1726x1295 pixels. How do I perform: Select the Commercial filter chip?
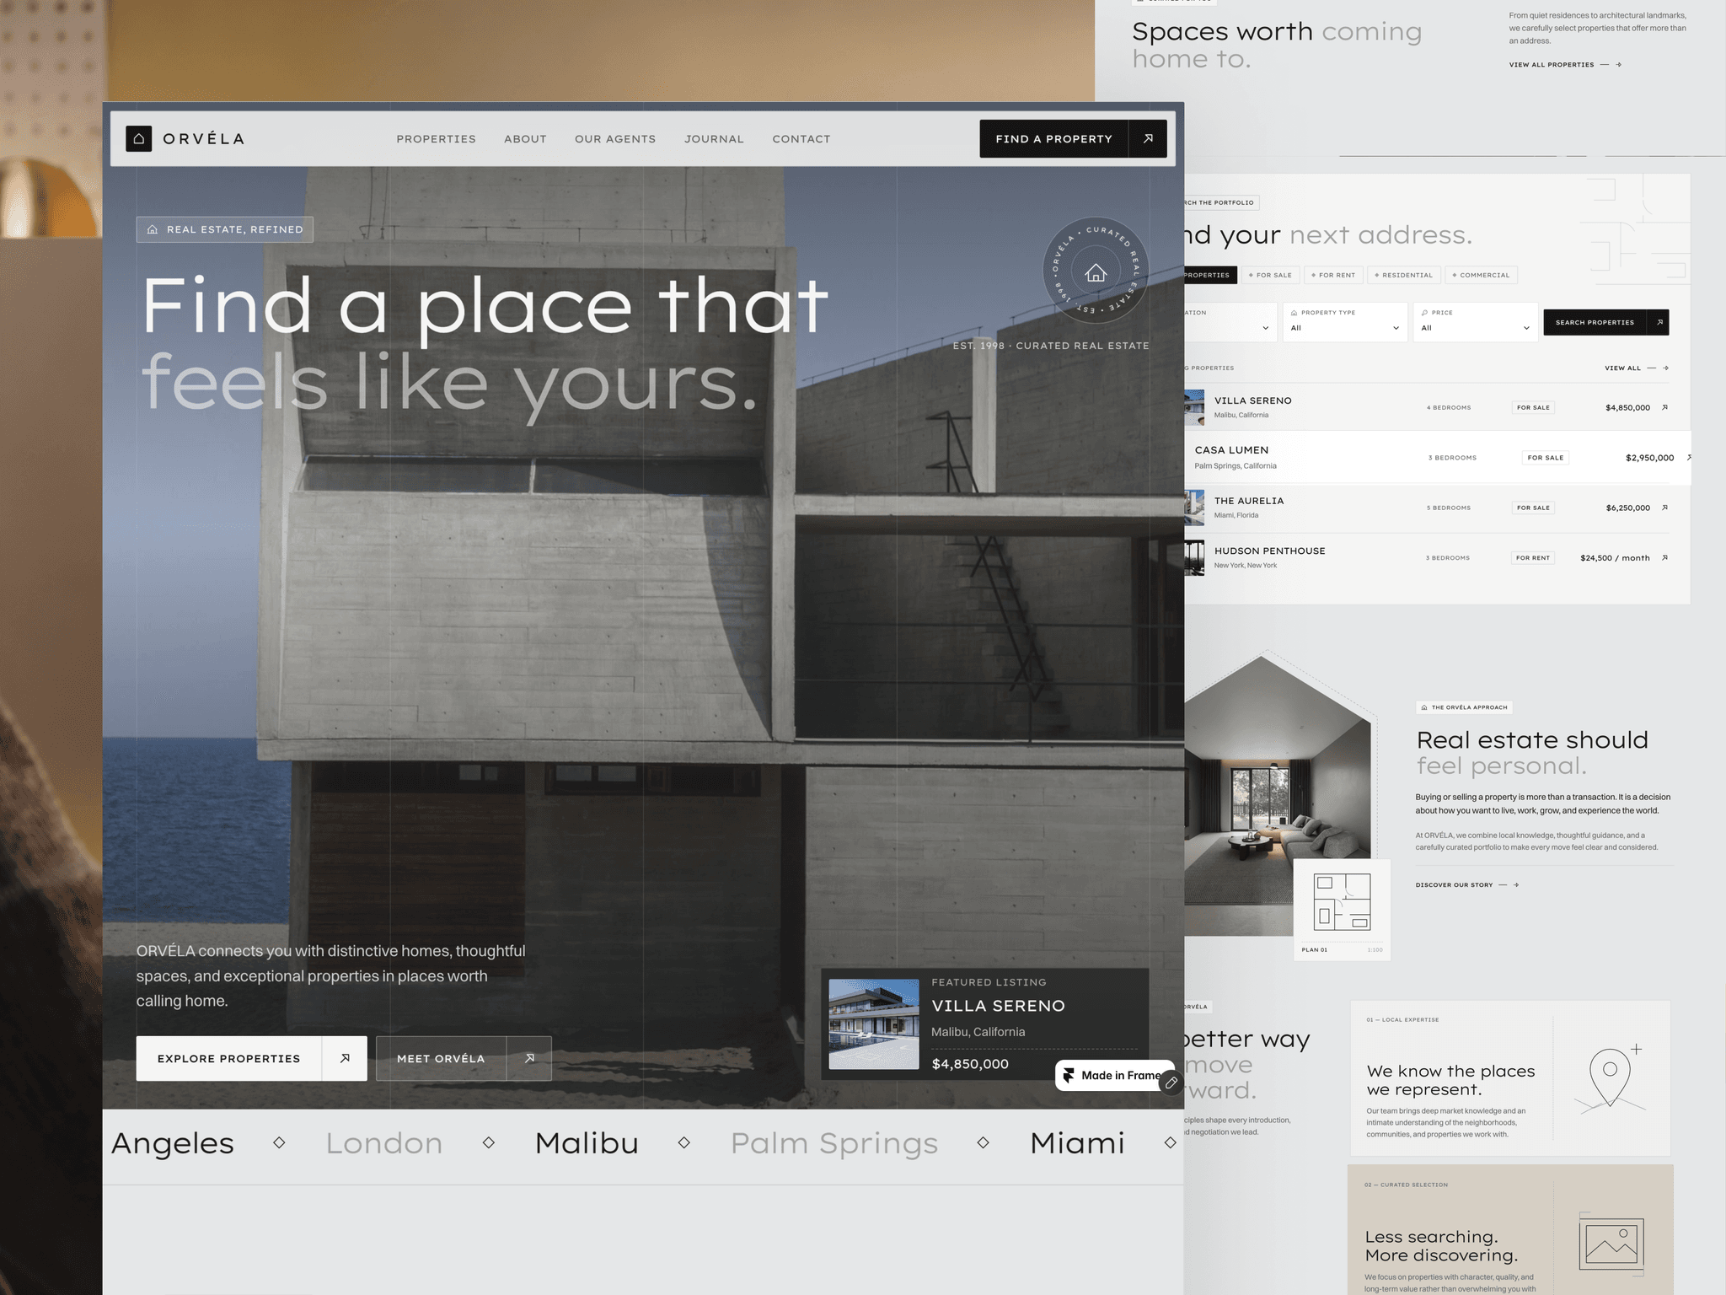[x=1481, y=275]
